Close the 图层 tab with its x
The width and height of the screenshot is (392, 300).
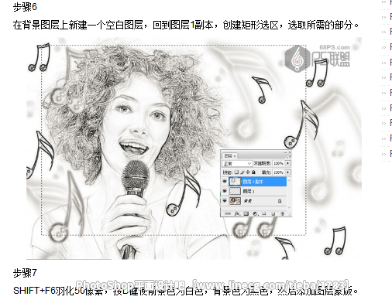point(235,156)
